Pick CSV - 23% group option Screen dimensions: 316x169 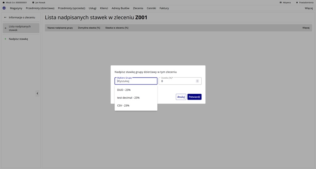click(x=123, y=105)
